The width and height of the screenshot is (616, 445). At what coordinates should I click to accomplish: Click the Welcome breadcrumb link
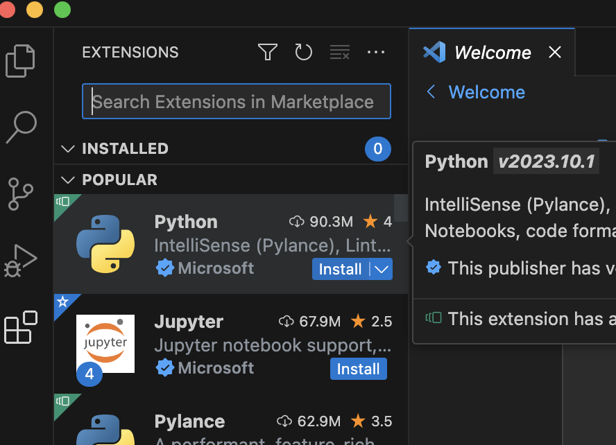pyautogui.click(x=487, y=92)
